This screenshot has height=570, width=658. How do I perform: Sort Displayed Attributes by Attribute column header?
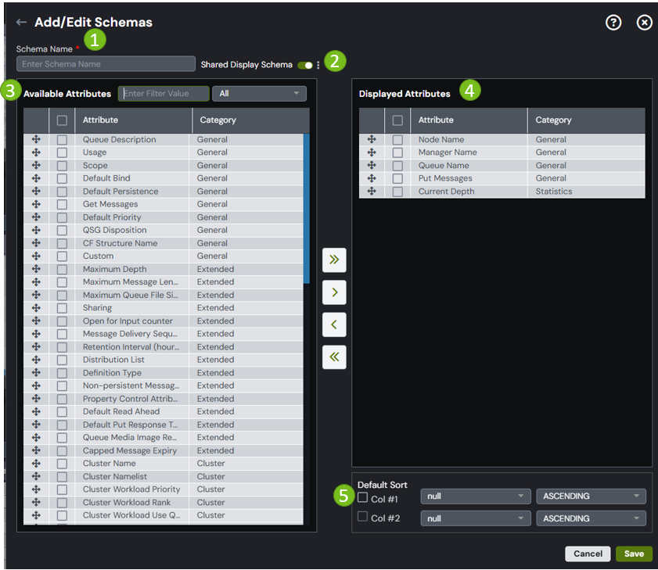[469, 120]
